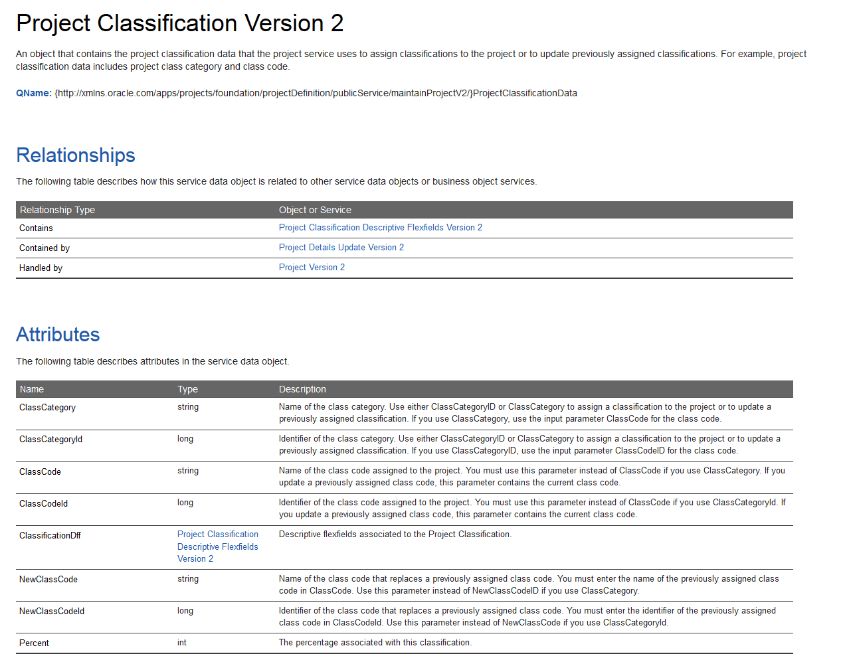Click the long type in ClassCategoryId row
The height and width of the screenshot is (662, 845).
tap(185, 439)
